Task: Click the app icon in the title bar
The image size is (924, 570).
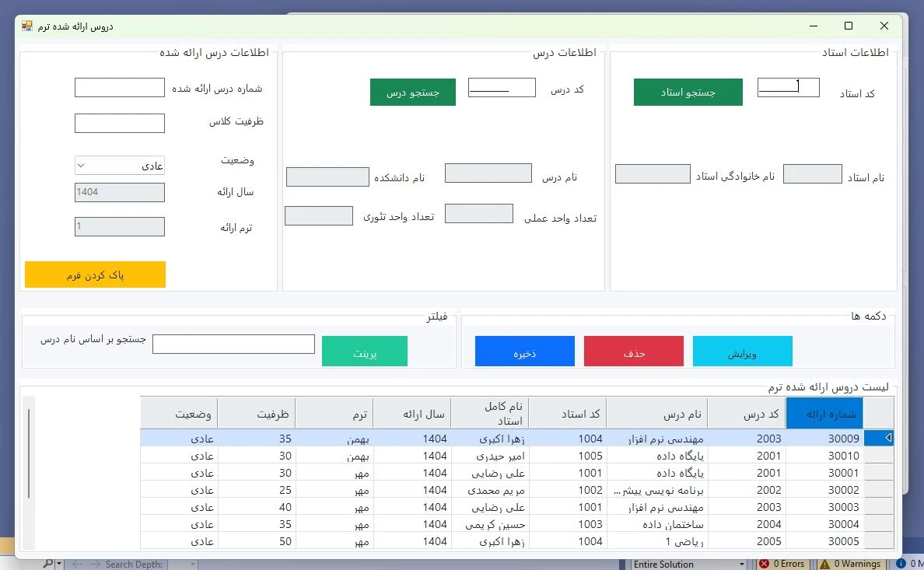Action: pyautogui.click(x=27, y=26)
